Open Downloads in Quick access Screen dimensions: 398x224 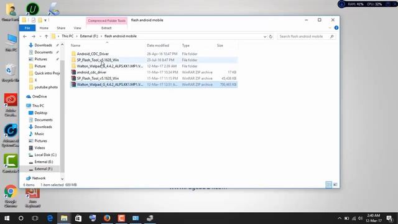pos(43,45)
